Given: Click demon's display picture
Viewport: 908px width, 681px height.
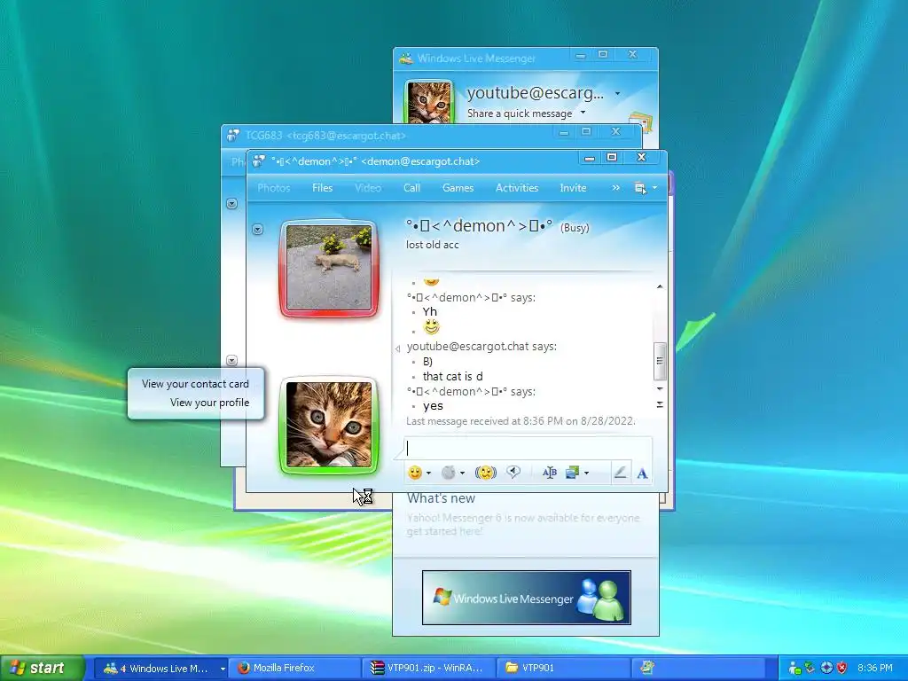Looking at the screenshot, I should tap(329, 268).
